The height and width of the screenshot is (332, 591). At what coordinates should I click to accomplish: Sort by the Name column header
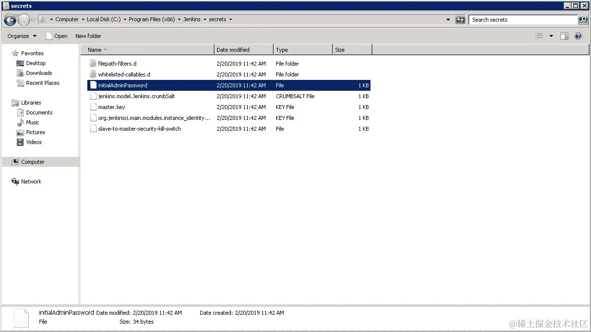click(x=148, y=50)
